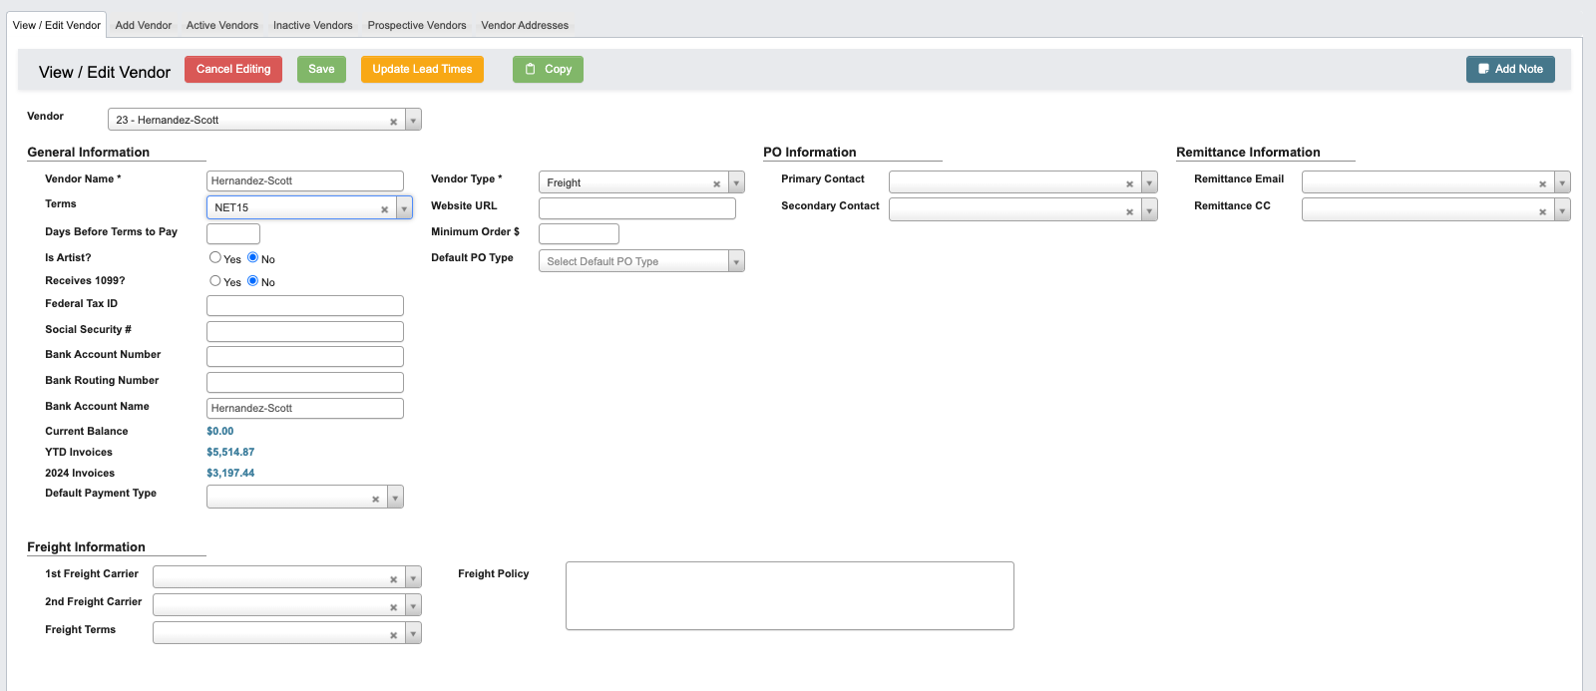The width and height of the screenshot is (1596, 691).
Task: Clear the Vendor Type Freight value
Action: (716, 184)
